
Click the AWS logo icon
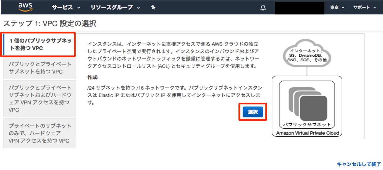[26, 7]
